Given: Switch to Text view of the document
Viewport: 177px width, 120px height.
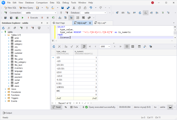Looking at the screenshot, I should click(56, 107).
